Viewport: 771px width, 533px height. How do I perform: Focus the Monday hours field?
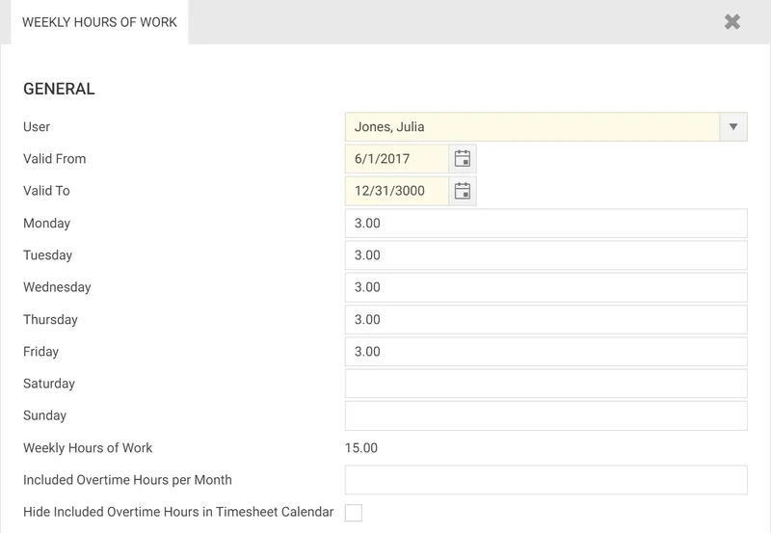pos(545,224)
